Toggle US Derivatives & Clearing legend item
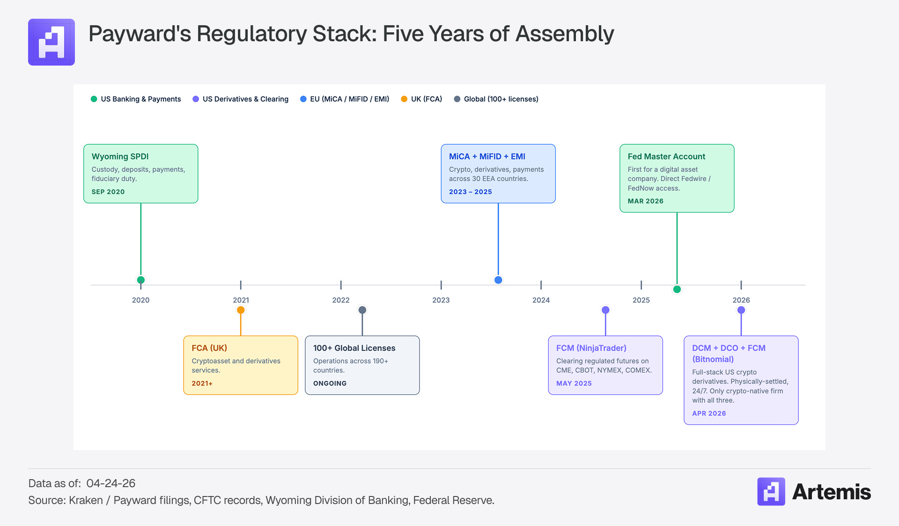This screenshot has height=526, width=899. (240, 99)
